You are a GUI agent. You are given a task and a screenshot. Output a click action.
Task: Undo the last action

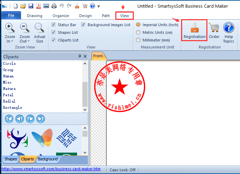(62, 6)
